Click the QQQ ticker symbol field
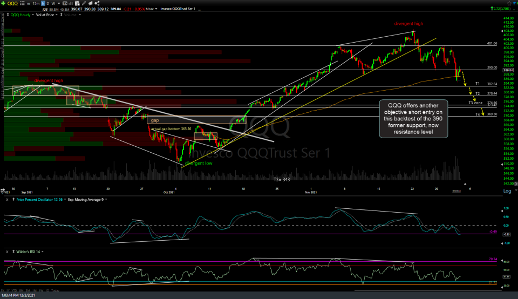Viewport: 518px width, 299px height. [12, 3]
